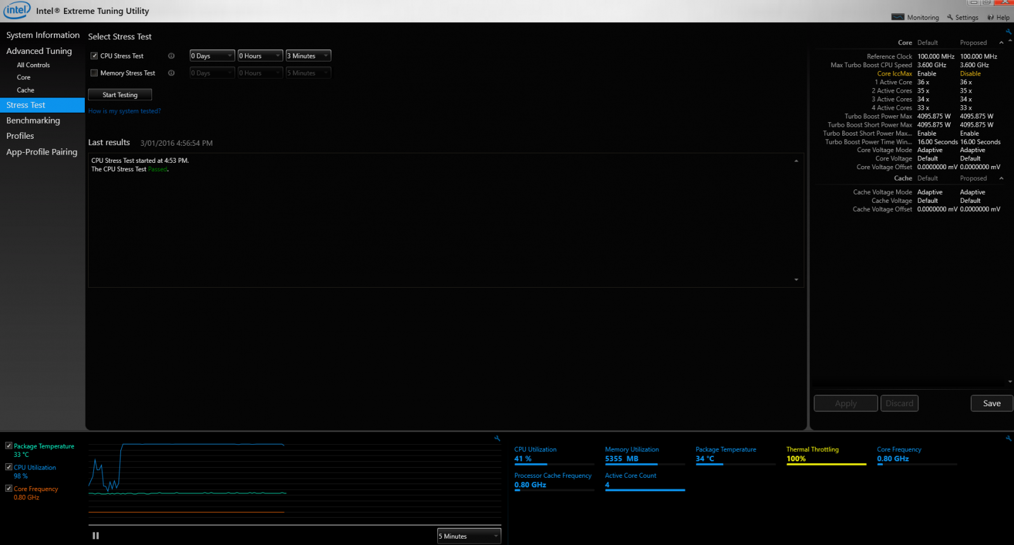Click the Save button

(x=992, y=403)
